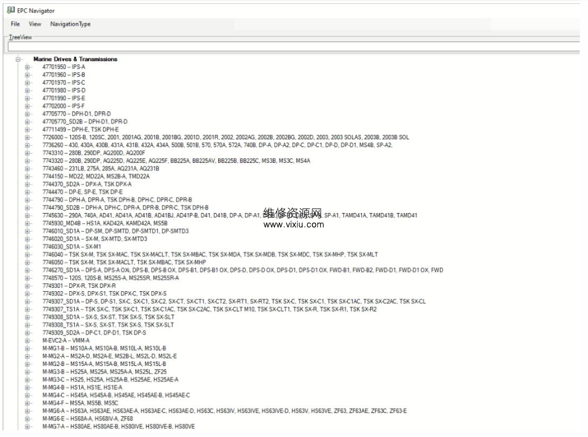
Task: Select M-MG6-A – HS63A row
Action: (224, 411)
